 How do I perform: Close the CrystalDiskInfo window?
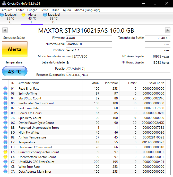click(167, 4)
